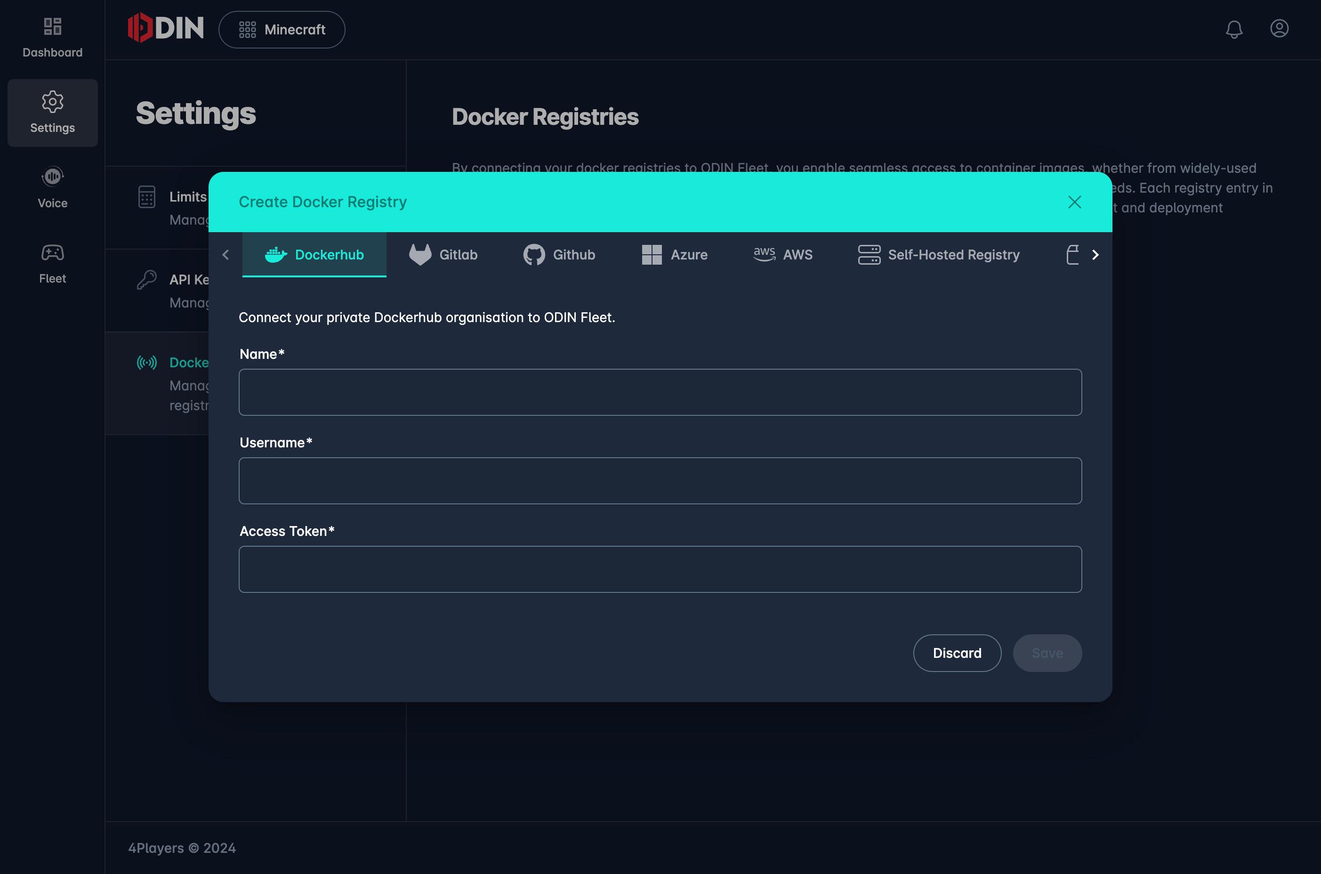1321x874 pixels.
Task: Click the Gitlab fox icon
Action: [x=420, y=255]
